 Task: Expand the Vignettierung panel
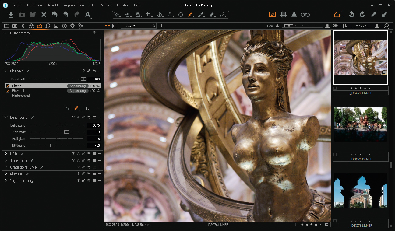[6, 180]
